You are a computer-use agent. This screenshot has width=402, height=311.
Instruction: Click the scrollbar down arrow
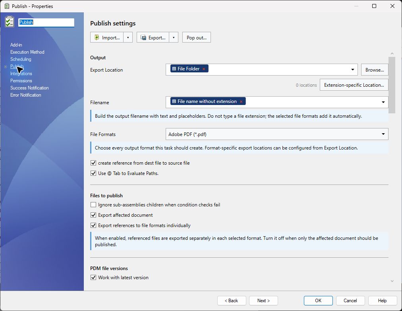(x=392, y=281)
